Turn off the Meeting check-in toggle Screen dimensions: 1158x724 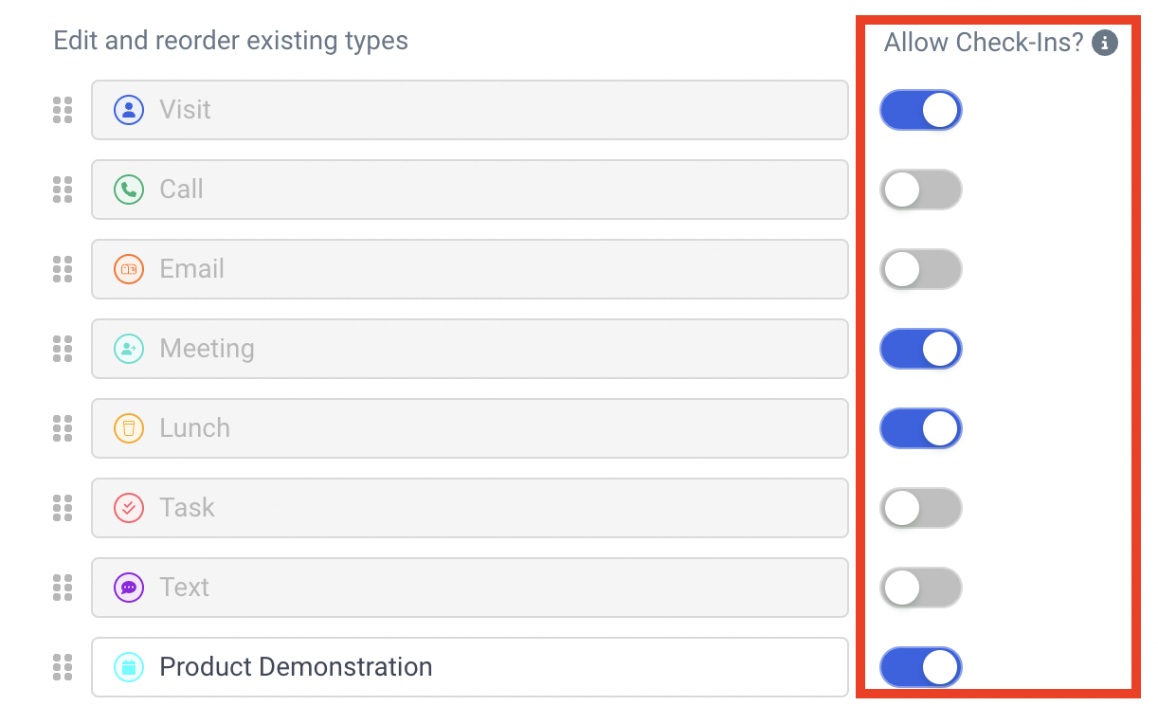[x=921, y=349]
